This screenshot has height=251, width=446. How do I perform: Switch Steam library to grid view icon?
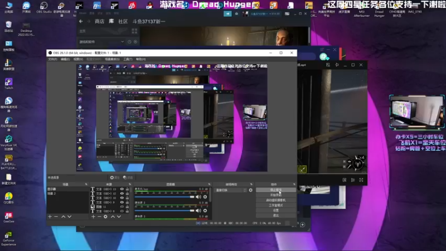(x=134, y=31)
